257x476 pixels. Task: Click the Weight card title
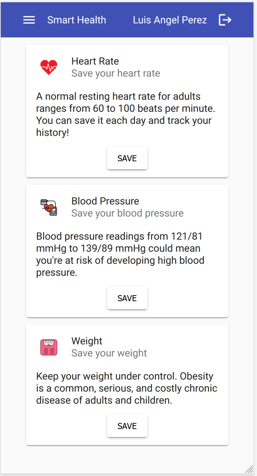(x=87, y=341)
